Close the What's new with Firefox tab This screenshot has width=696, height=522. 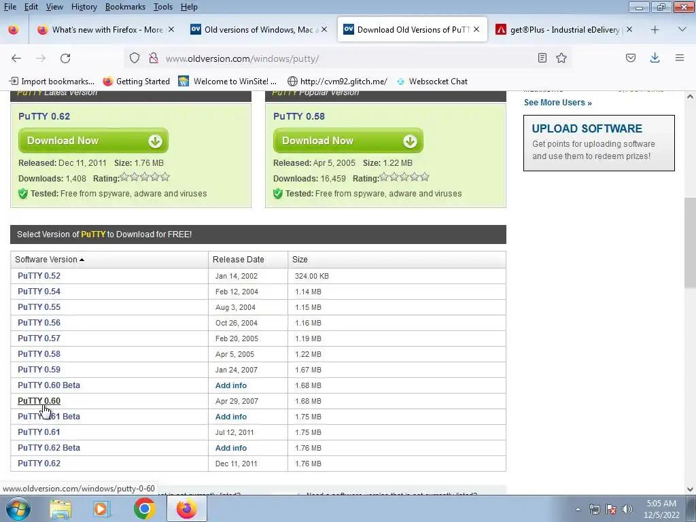tap(171, 29)
